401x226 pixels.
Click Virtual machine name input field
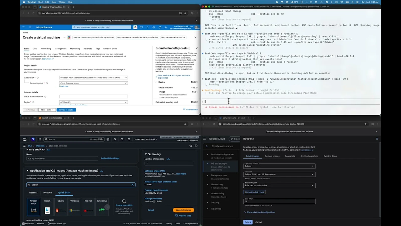coord(93,96)
